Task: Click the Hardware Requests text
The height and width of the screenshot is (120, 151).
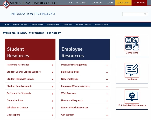Action: coord(72,100)
